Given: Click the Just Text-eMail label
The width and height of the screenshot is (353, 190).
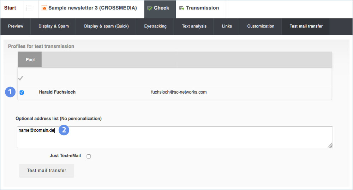Looking at the screenshot, I should point(65,156).
